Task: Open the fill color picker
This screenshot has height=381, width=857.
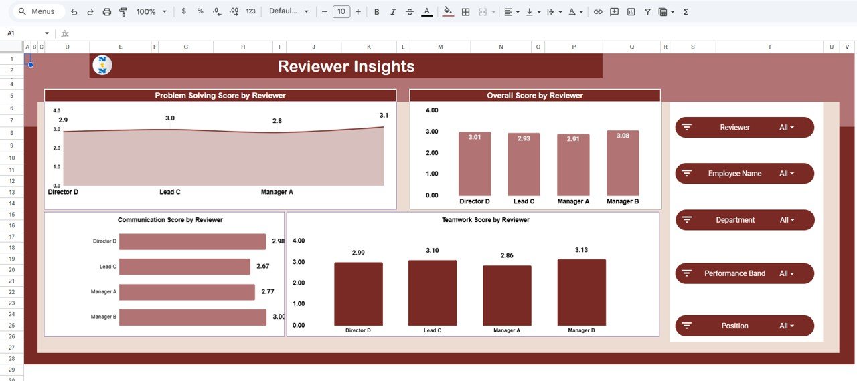Action: pos(448,12)
